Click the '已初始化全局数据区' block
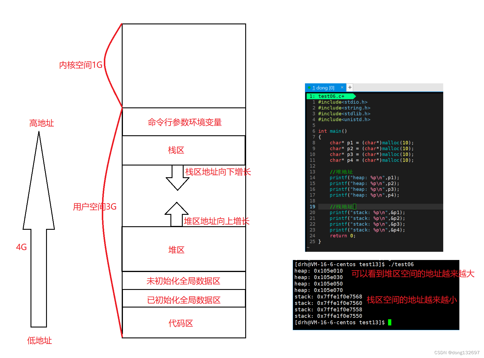 click(184, 298)
